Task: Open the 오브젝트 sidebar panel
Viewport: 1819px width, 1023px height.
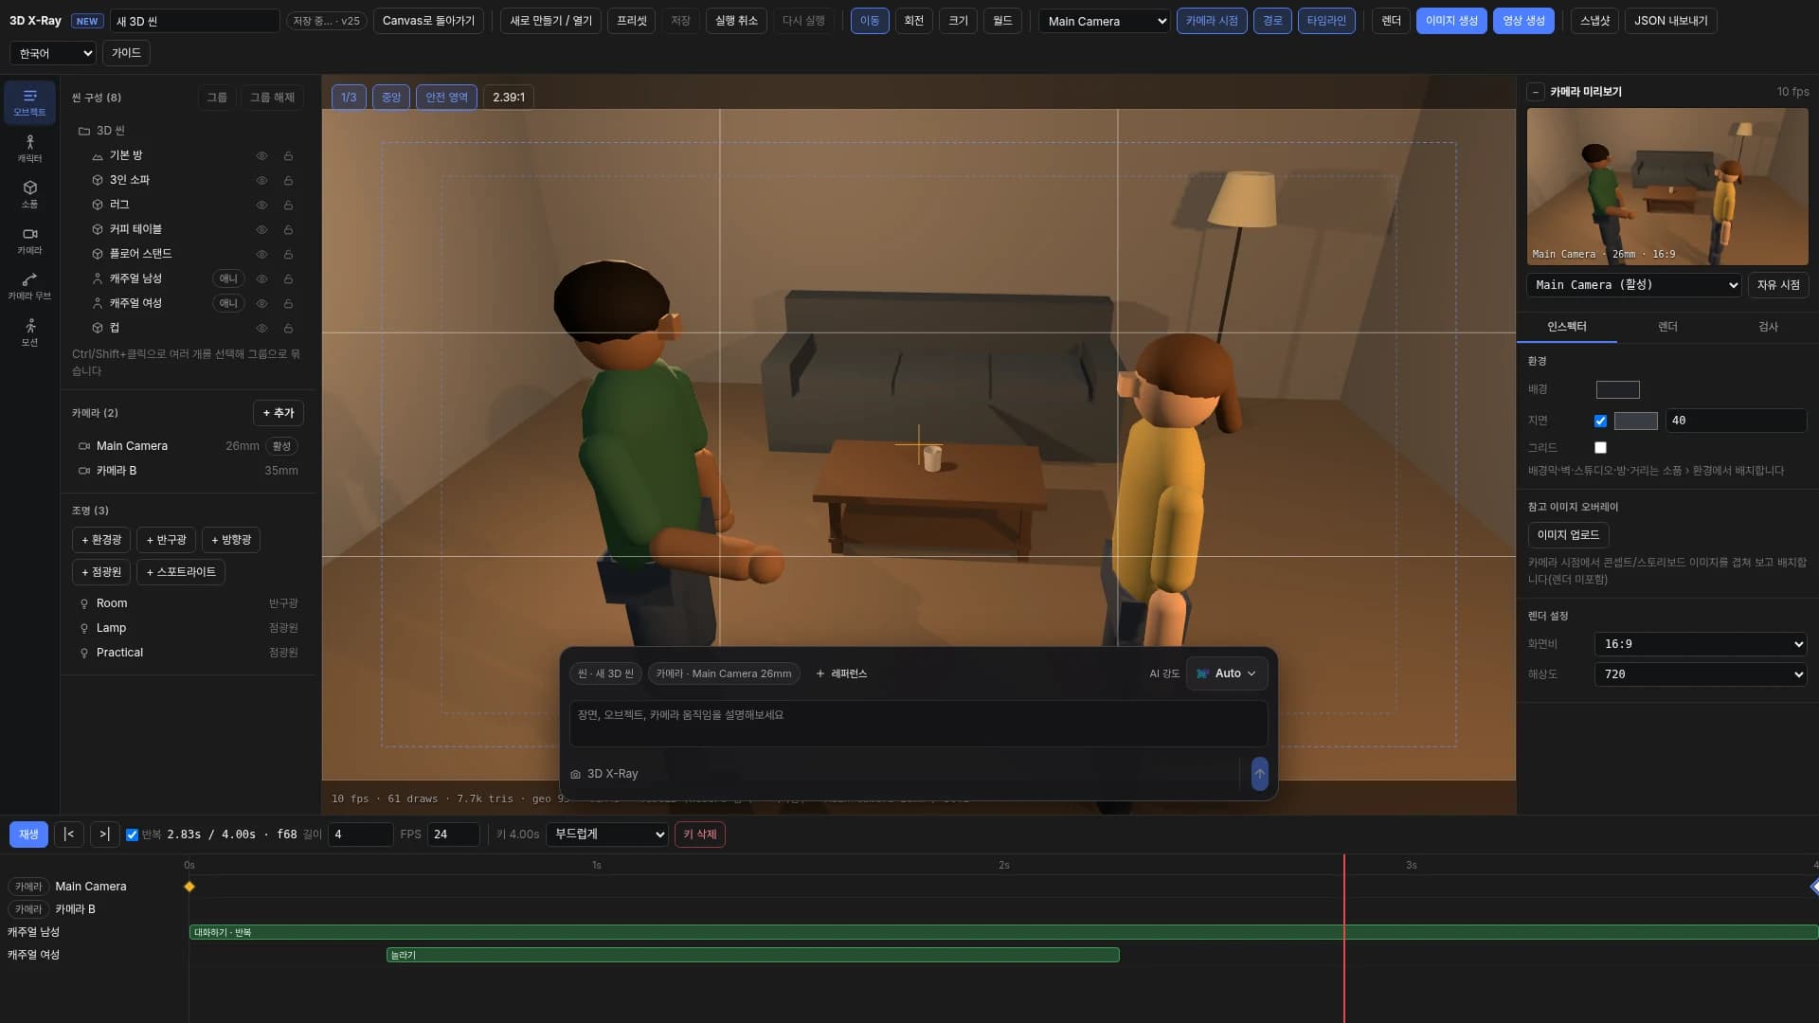Action: pos(29,102)
